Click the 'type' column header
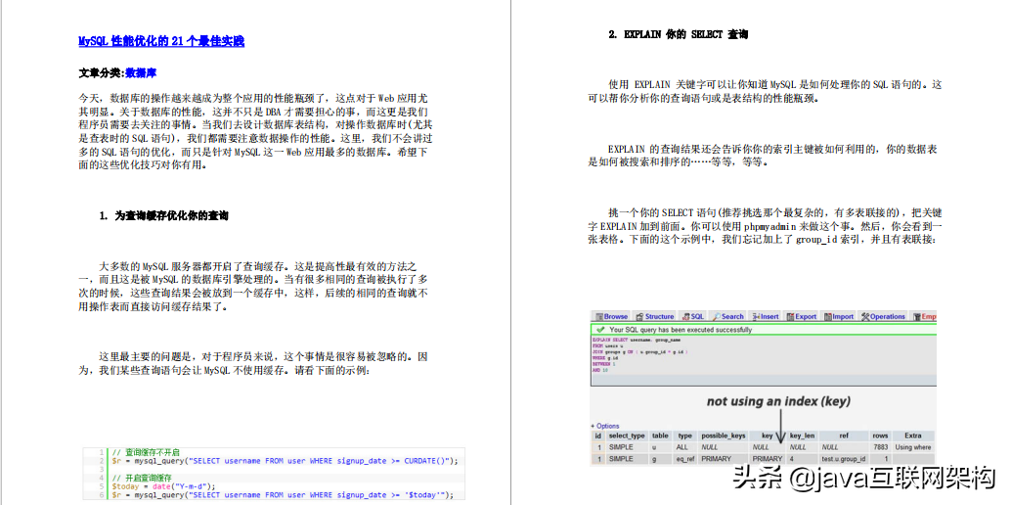The image size is (1011, 505). point(685,436)
